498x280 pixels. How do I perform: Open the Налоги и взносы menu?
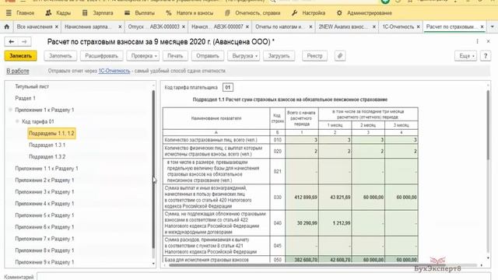(190, 13)
